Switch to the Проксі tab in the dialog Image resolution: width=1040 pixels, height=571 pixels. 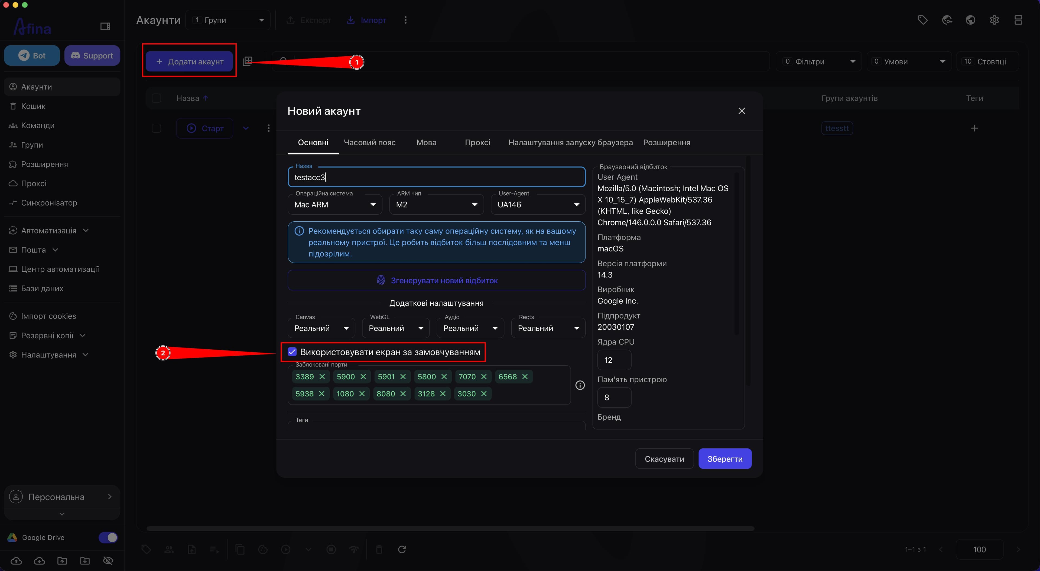(x=477, y=142)
